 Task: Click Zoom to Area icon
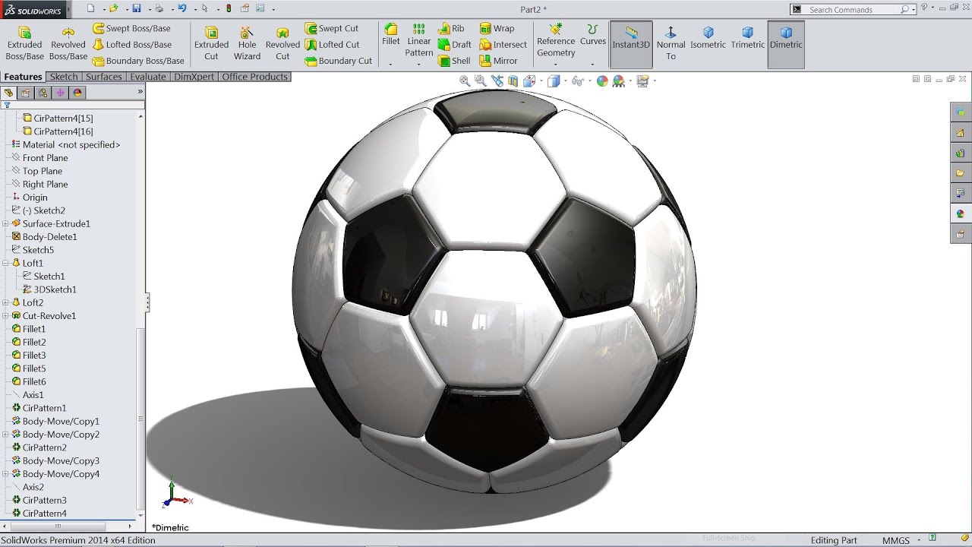480,81
